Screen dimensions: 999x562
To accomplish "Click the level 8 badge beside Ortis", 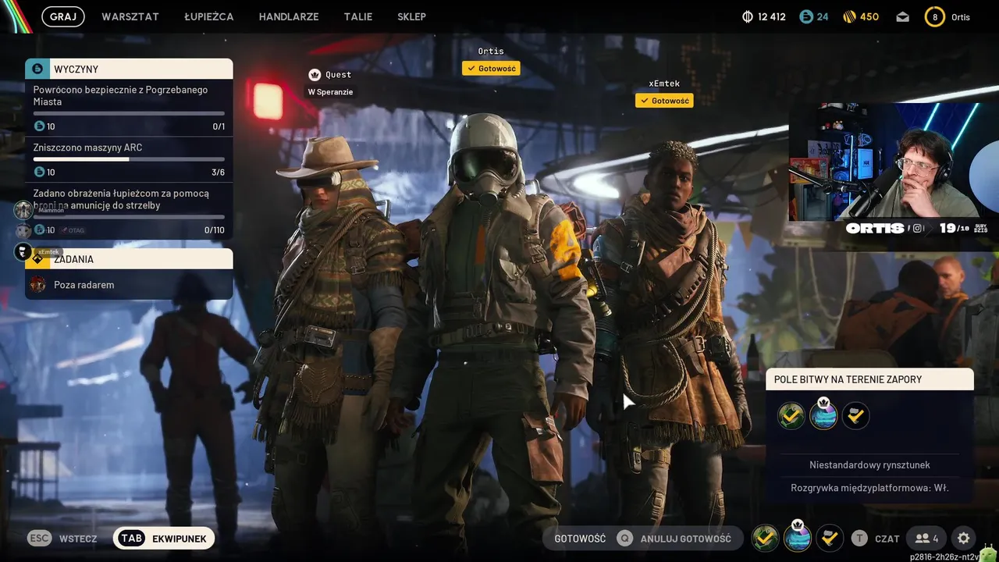I will 935,16.
